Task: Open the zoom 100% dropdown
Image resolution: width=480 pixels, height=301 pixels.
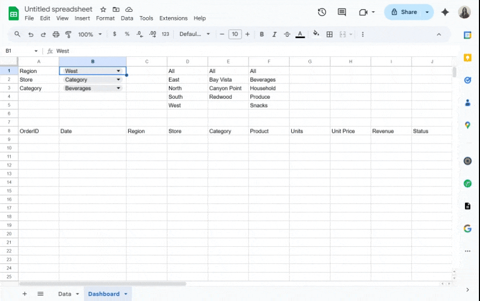Action: click(89, 34)
